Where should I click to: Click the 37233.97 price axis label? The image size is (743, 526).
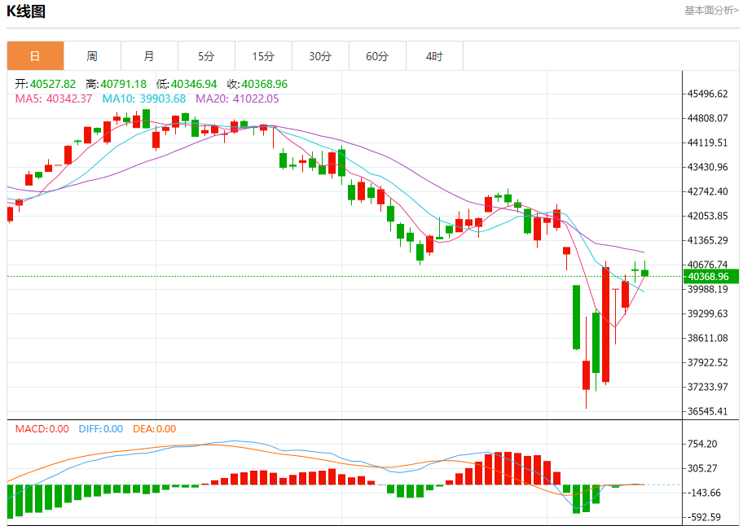pyautogui.click(x=708, y=388)
